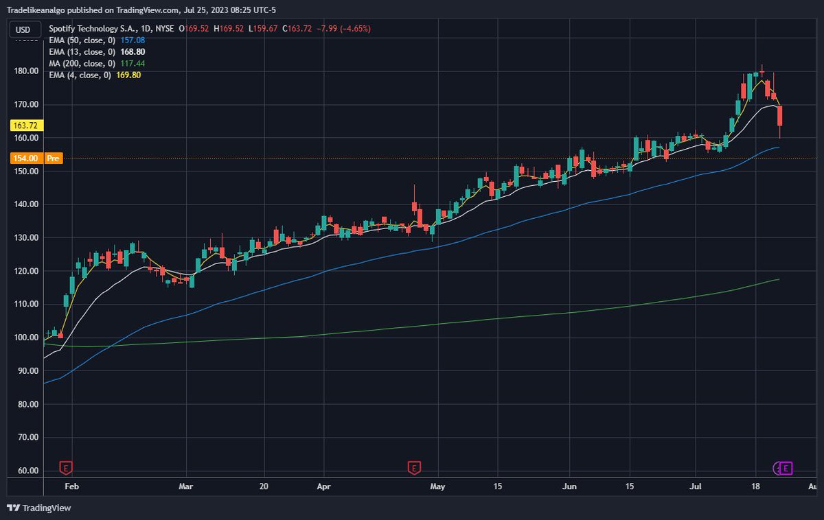
Task: Click the Jun label on time axis
Action: click(x=570, y=486)
